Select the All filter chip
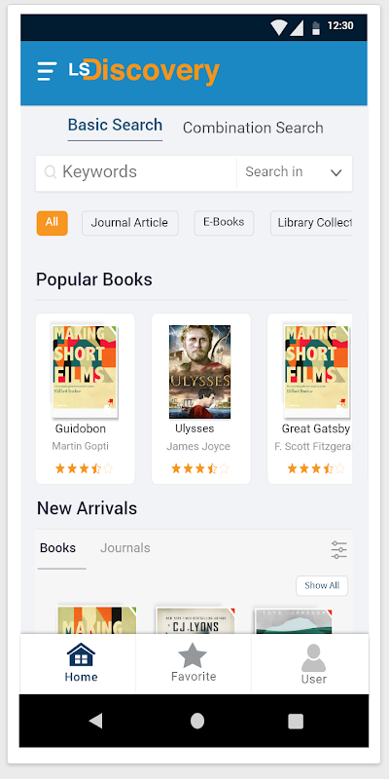 [x=53, y=223]
